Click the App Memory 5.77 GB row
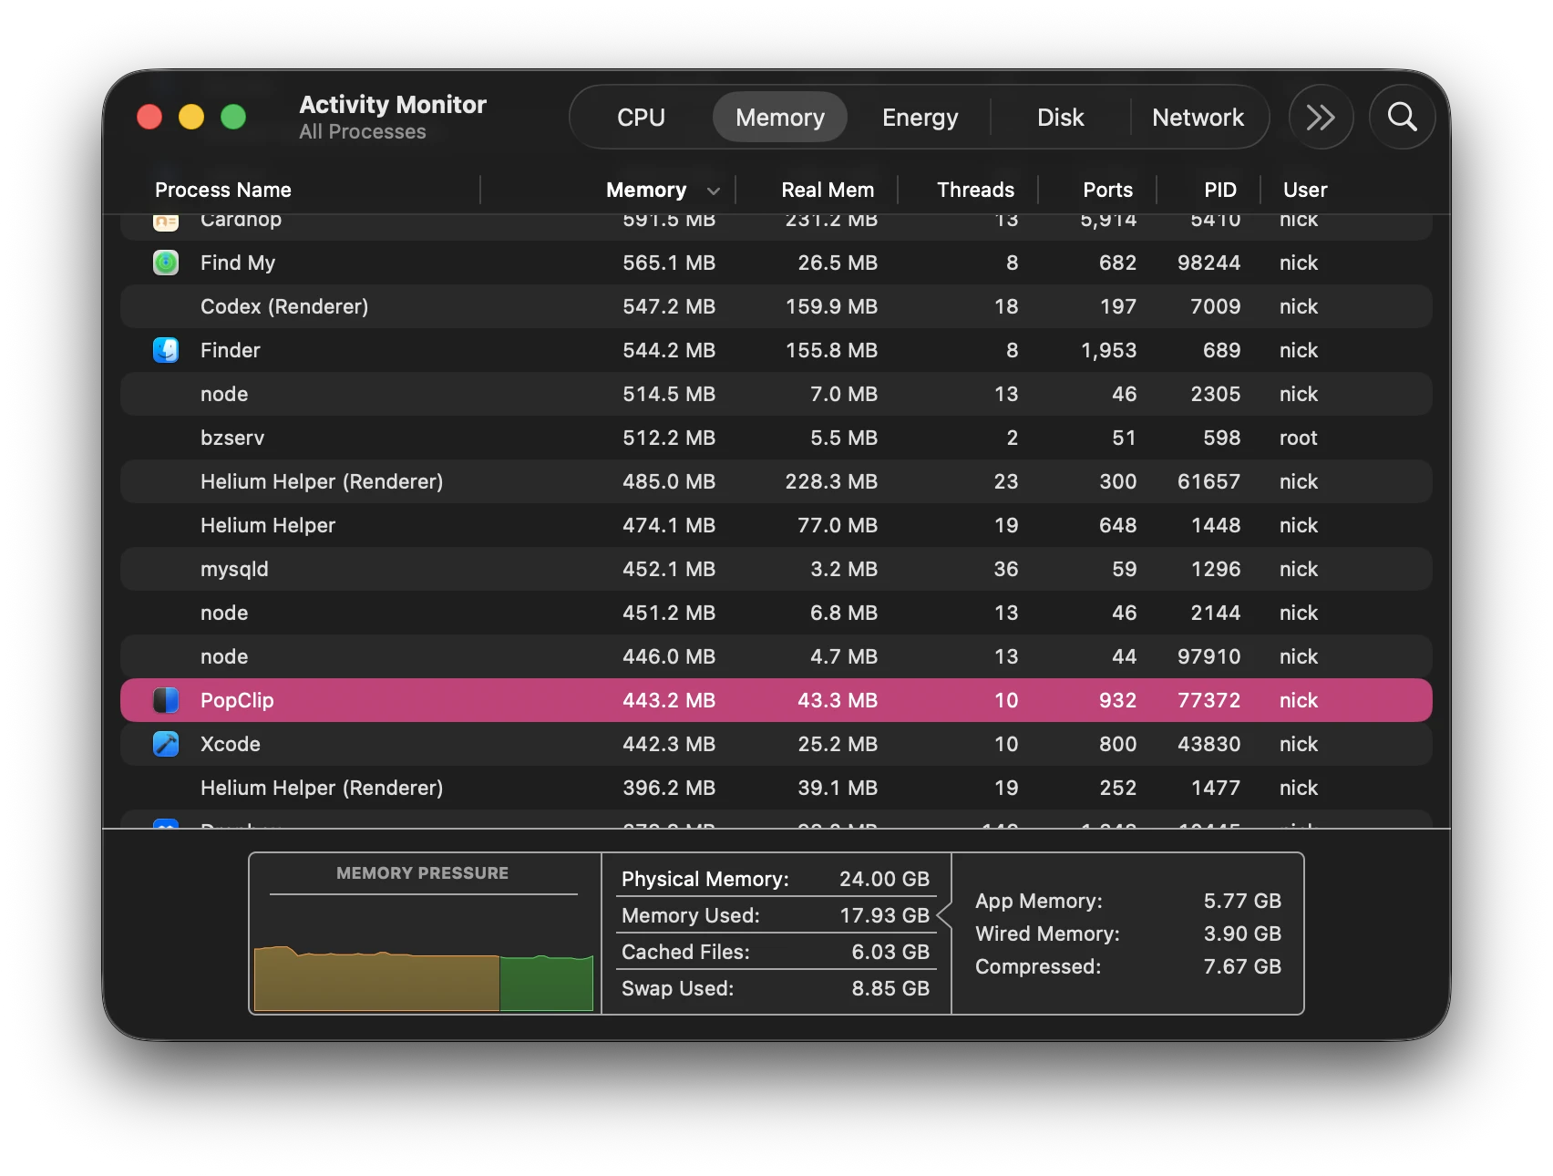The width and height of the screenshot is (1553, 1176). [x=1128, y=901]
